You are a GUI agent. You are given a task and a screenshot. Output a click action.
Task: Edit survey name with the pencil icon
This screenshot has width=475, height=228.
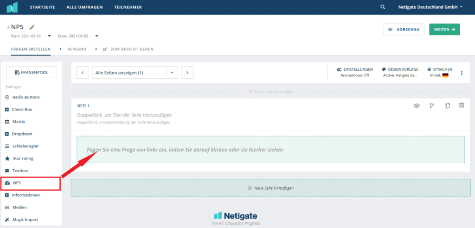point(32,27)
